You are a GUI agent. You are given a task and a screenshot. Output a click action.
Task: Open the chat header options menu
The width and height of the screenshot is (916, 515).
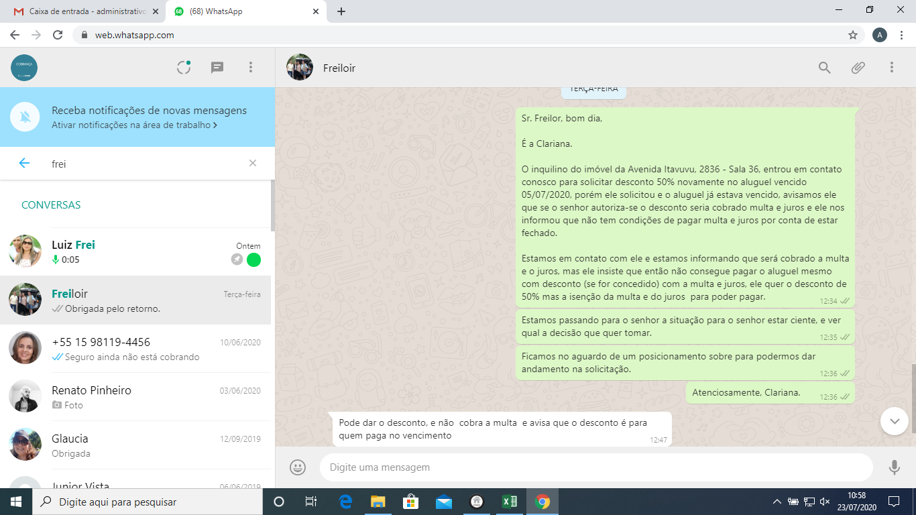[x=892, y=67]
